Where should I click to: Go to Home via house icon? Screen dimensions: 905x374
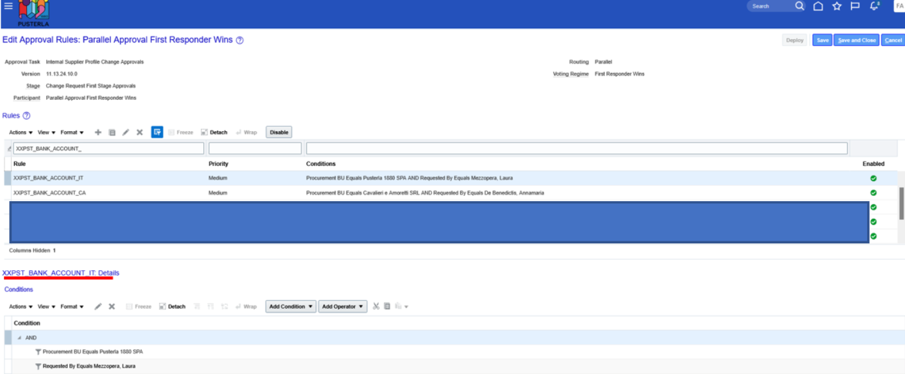pos(818,6)
